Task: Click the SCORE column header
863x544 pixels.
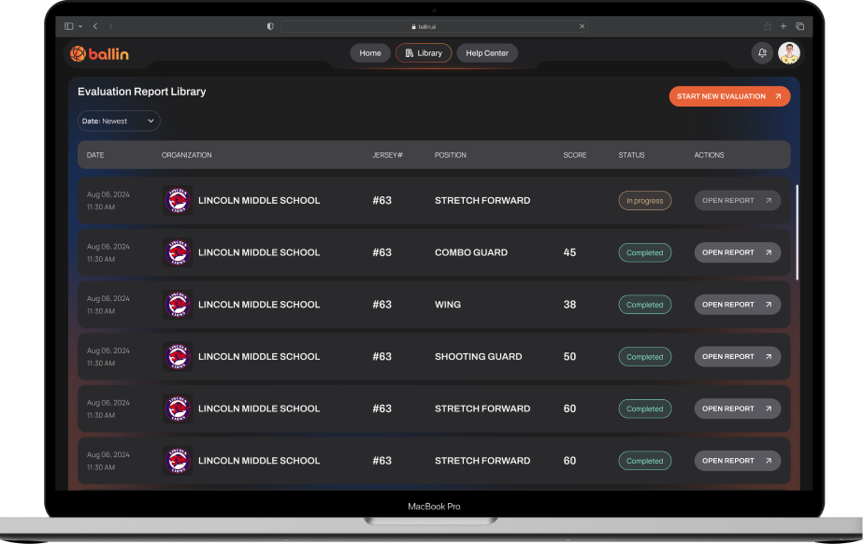Action: (575, 155)
